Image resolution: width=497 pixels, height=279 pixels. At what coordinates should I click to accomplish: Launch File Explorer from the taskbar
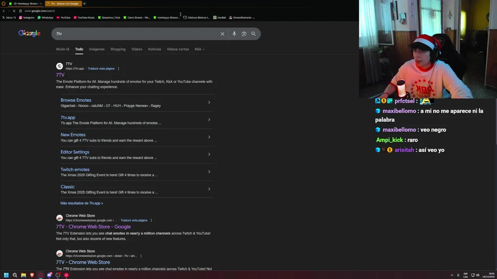23,275
